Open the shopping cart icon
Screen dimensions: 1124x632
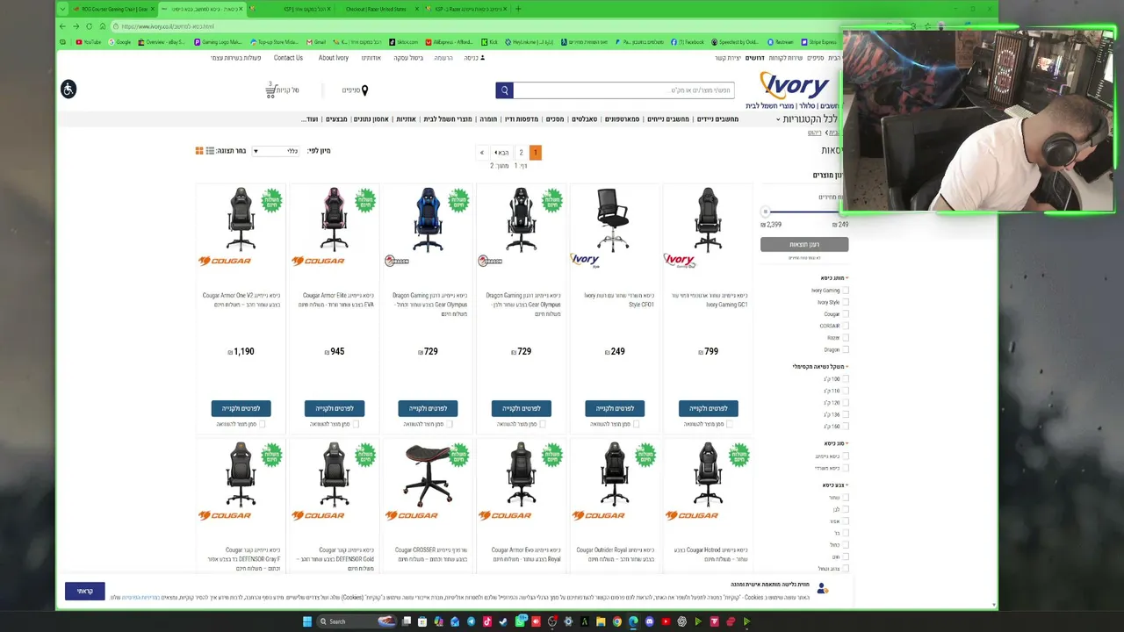(x=271, y=90)
